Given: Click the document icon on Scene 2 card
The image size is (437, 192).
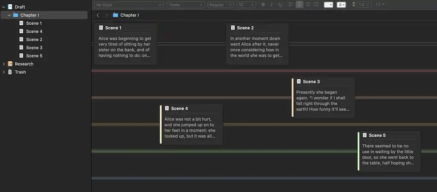Looking at the screenshot, I should tap(233, 28).
